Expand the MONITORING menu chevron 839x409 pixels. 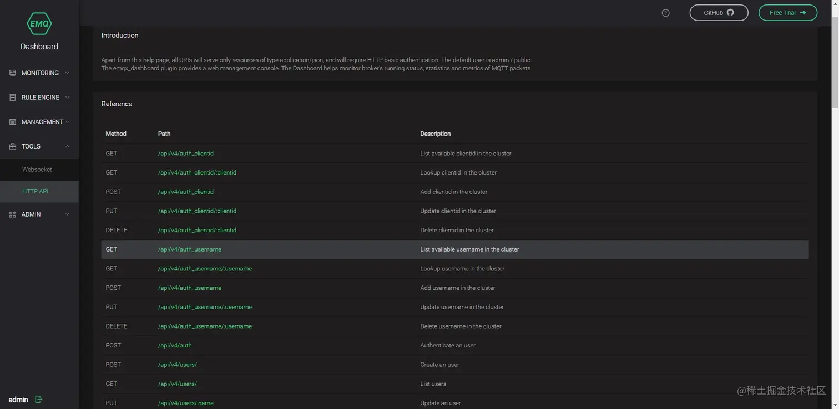67,73
